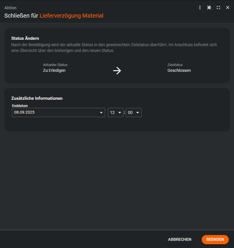
Task: Click the Enddatum field label
Action: coord(20,106)
